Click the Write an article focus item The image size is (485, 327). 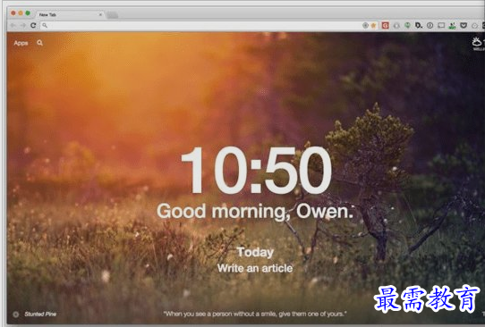255,268
